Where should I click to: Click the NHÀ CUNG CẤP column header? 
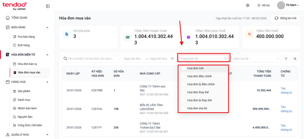pyautogui.click(x=150, y=74)
